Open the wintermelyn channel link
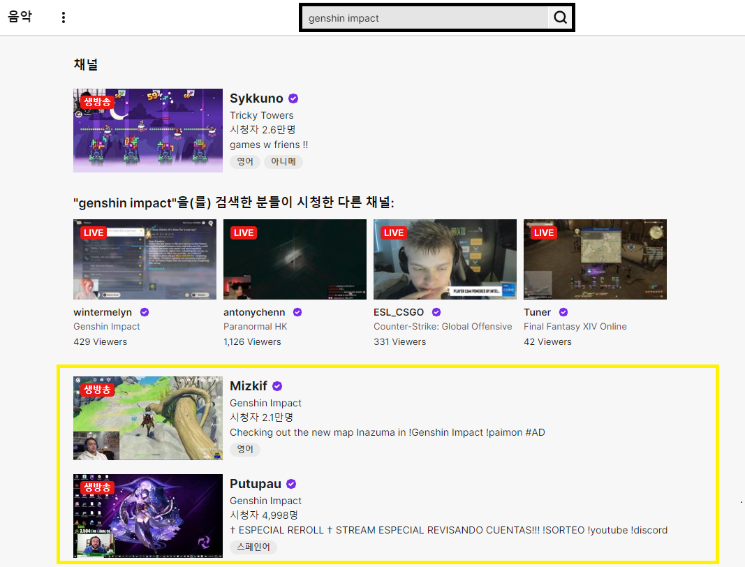This screenshot has height=567, width=745. pos(103,312)
